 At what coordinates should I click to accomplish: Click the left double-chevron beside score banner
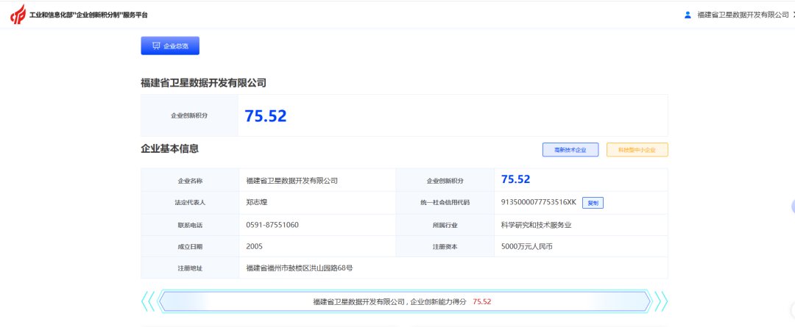pos(148,301)
